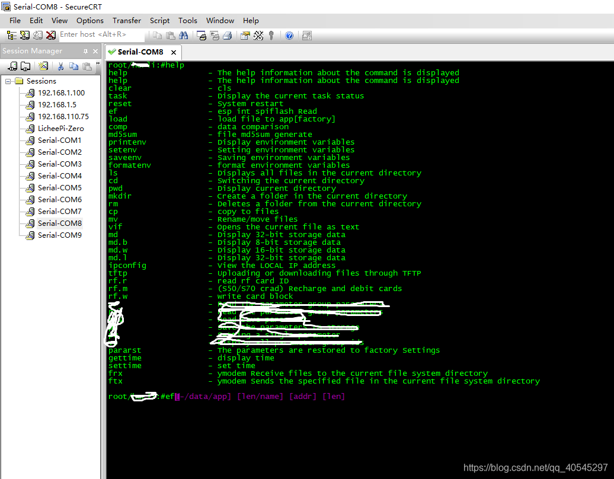Click the Quick Connect lightning icon

coord(25,36)
